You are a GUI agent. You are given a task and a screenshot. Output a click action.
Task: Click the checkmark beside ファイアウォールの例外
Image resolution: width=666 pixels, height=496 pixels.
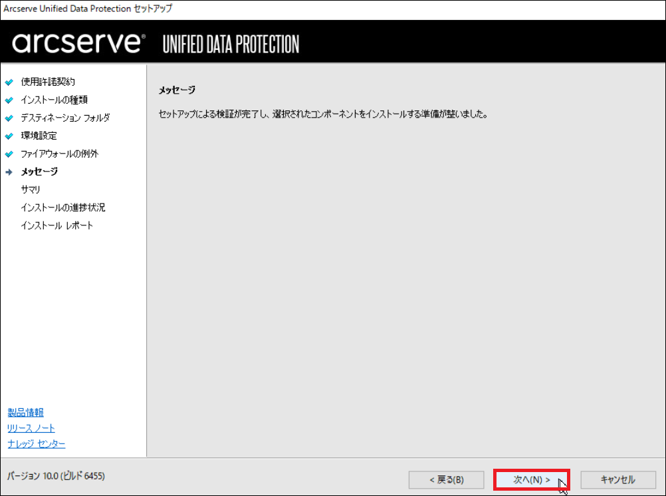(9, 154)
